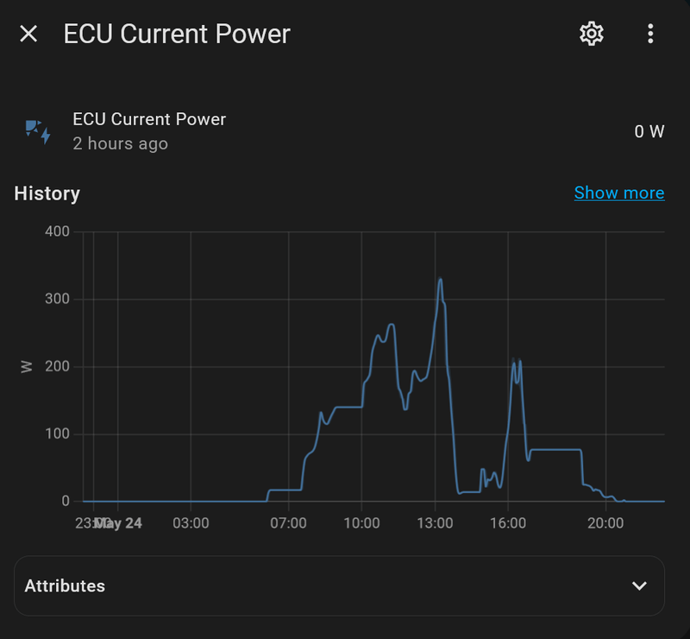Click the "2 hours ago" timestamp
690x639 pixels.
coord(120,143)
